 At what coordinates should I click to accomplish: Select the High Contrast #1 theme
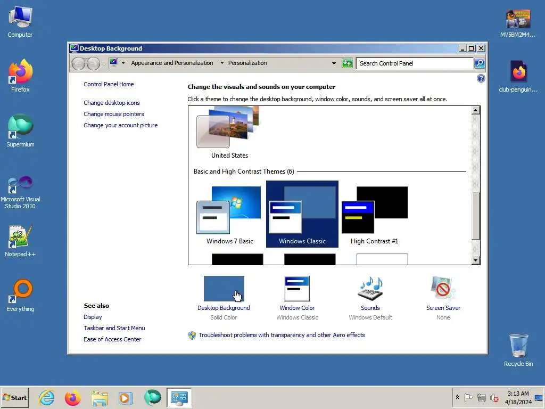point(374,215)
